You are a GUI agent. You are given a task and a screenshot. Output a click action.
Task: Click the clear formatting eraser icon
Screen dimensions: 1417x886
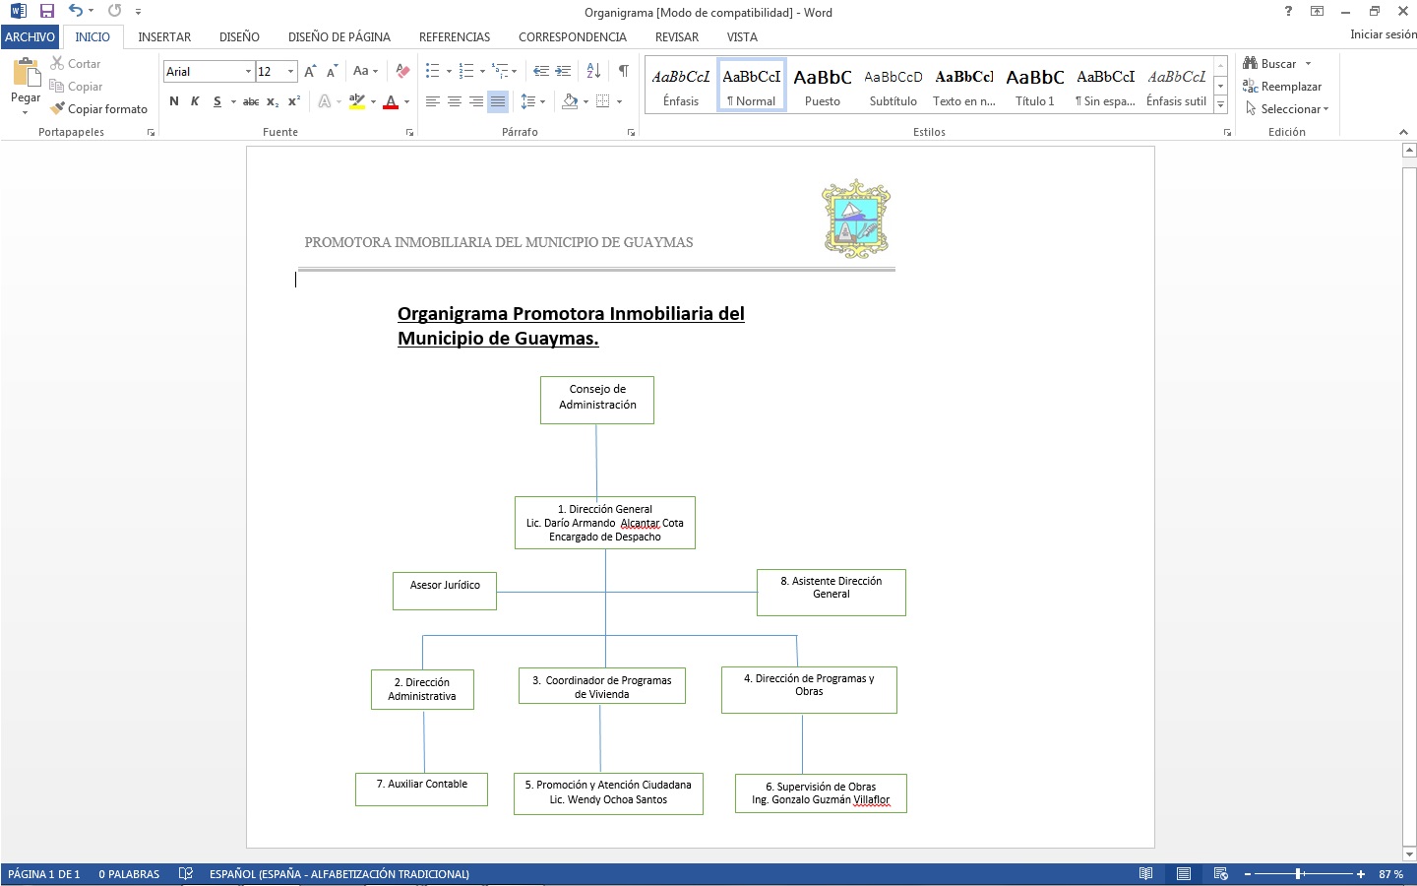[x=402, y=71]
